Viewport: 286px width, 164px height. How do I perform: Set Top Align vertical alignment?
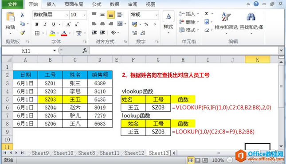(x=94, y=15)
